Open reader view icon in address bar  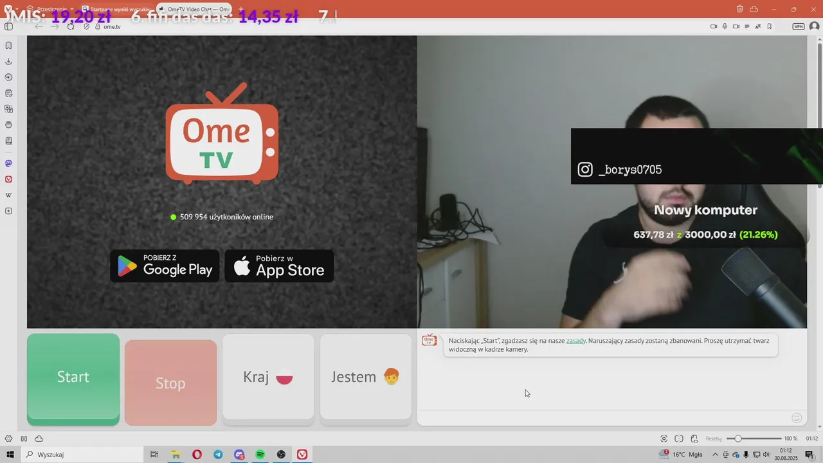coord(747,26)
